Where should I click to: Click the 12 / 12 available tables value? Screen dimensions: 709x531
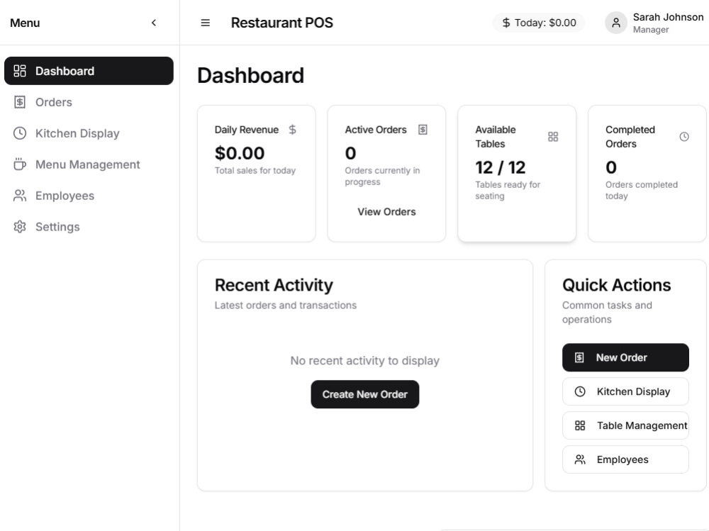point(500,168)
